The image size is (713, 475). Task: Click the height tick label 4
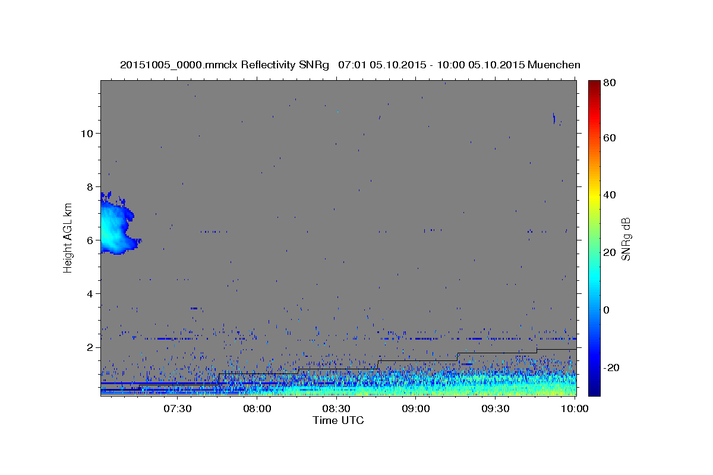[89, 294]
